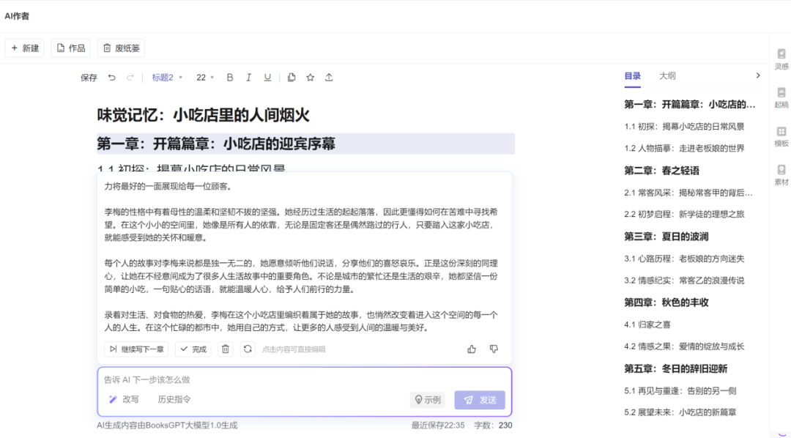Toggle underline formatting
Viewport: 791px width, 438px height.
[267, 78]
